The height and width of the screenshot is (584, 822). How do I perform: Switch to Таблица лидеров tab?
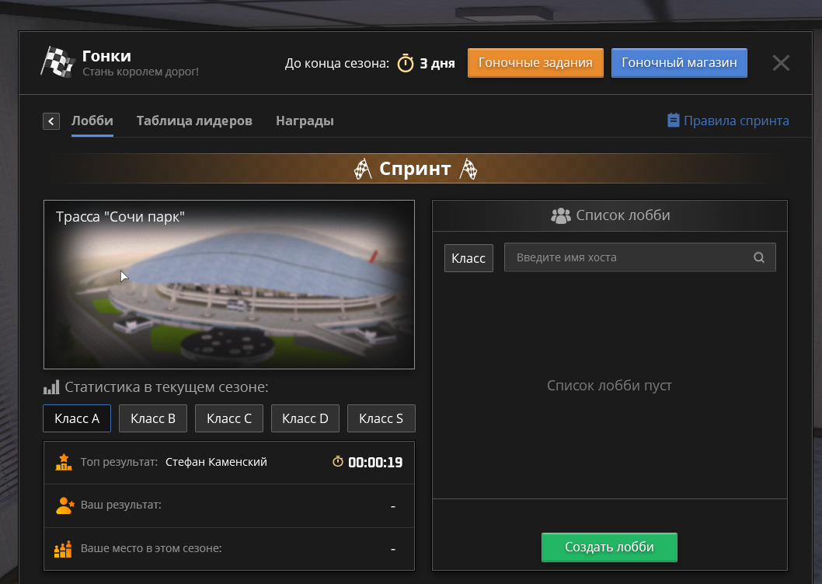click(194, 121)
